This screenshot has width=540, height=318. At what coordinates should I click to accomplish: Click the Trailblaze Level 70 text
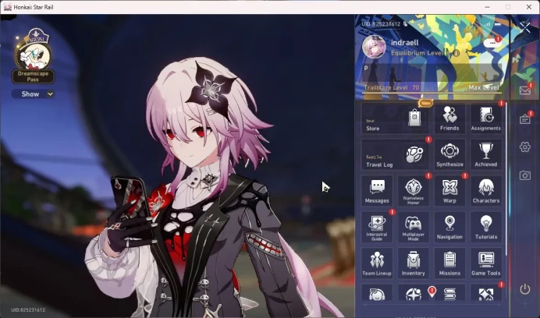point(392,87)
